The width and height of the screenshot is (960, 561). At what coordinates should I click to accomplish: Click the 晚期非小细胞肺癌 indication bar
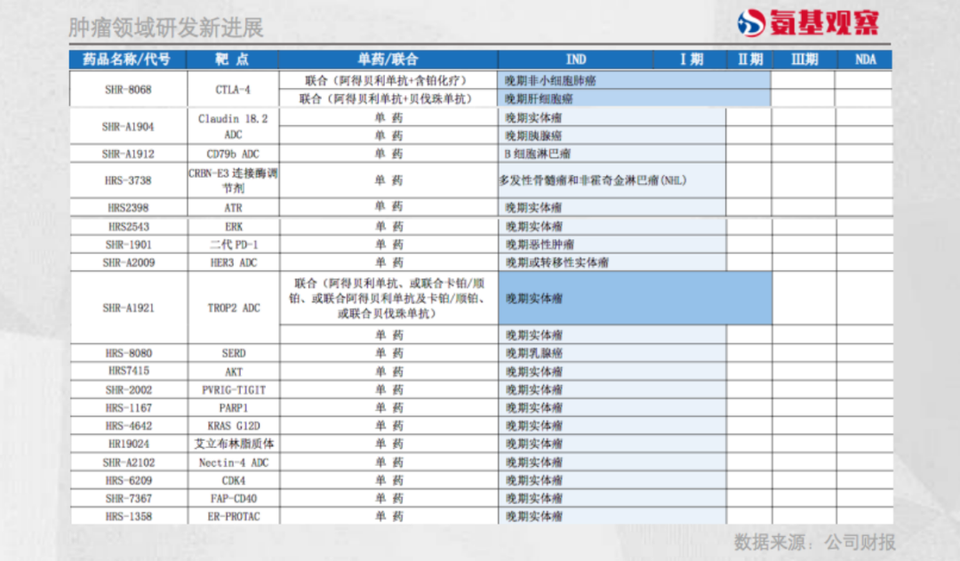tap(634, 81)
